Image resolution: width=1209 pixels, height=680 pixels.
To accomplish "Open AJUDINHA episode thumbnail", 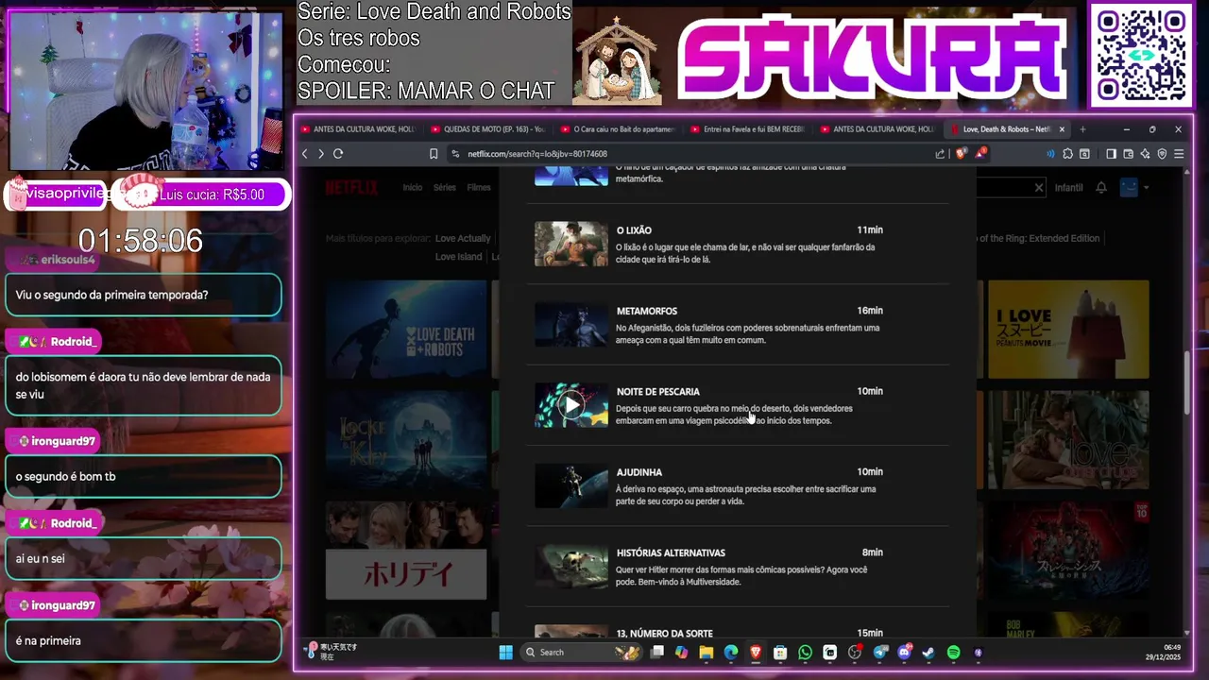I will coord(571,485).
